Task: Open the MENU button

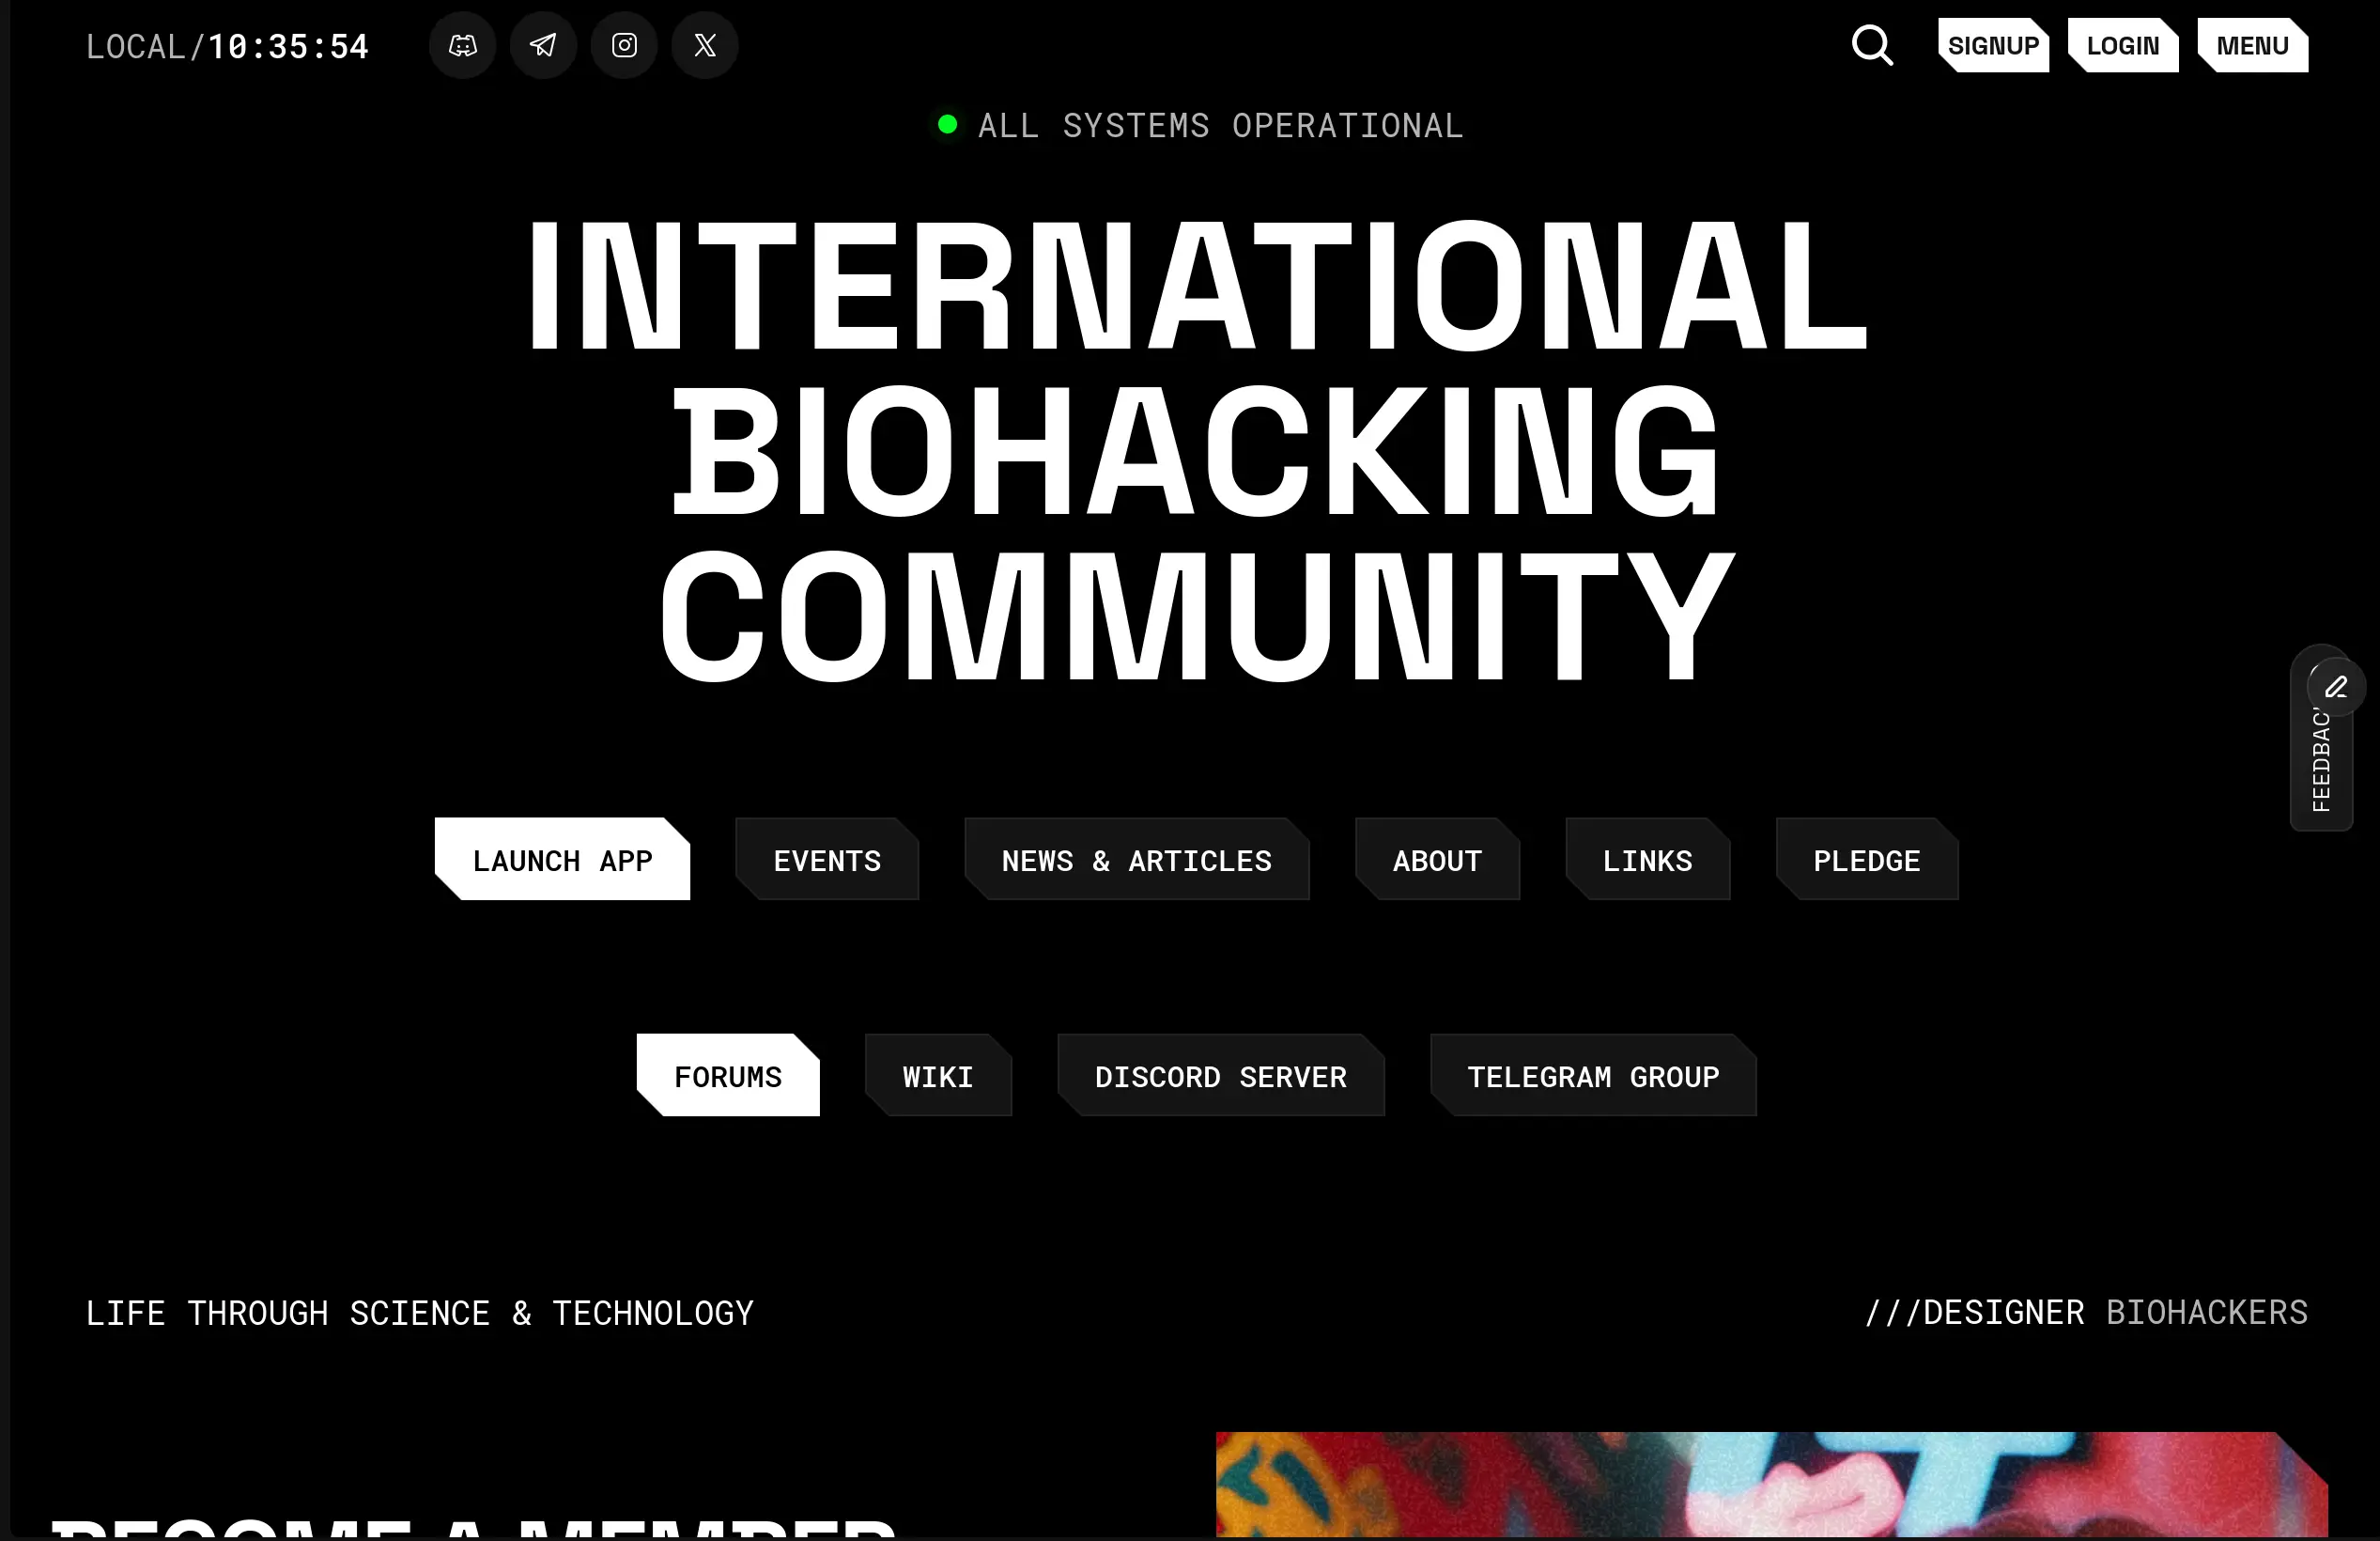Action: click(2252, 45)
